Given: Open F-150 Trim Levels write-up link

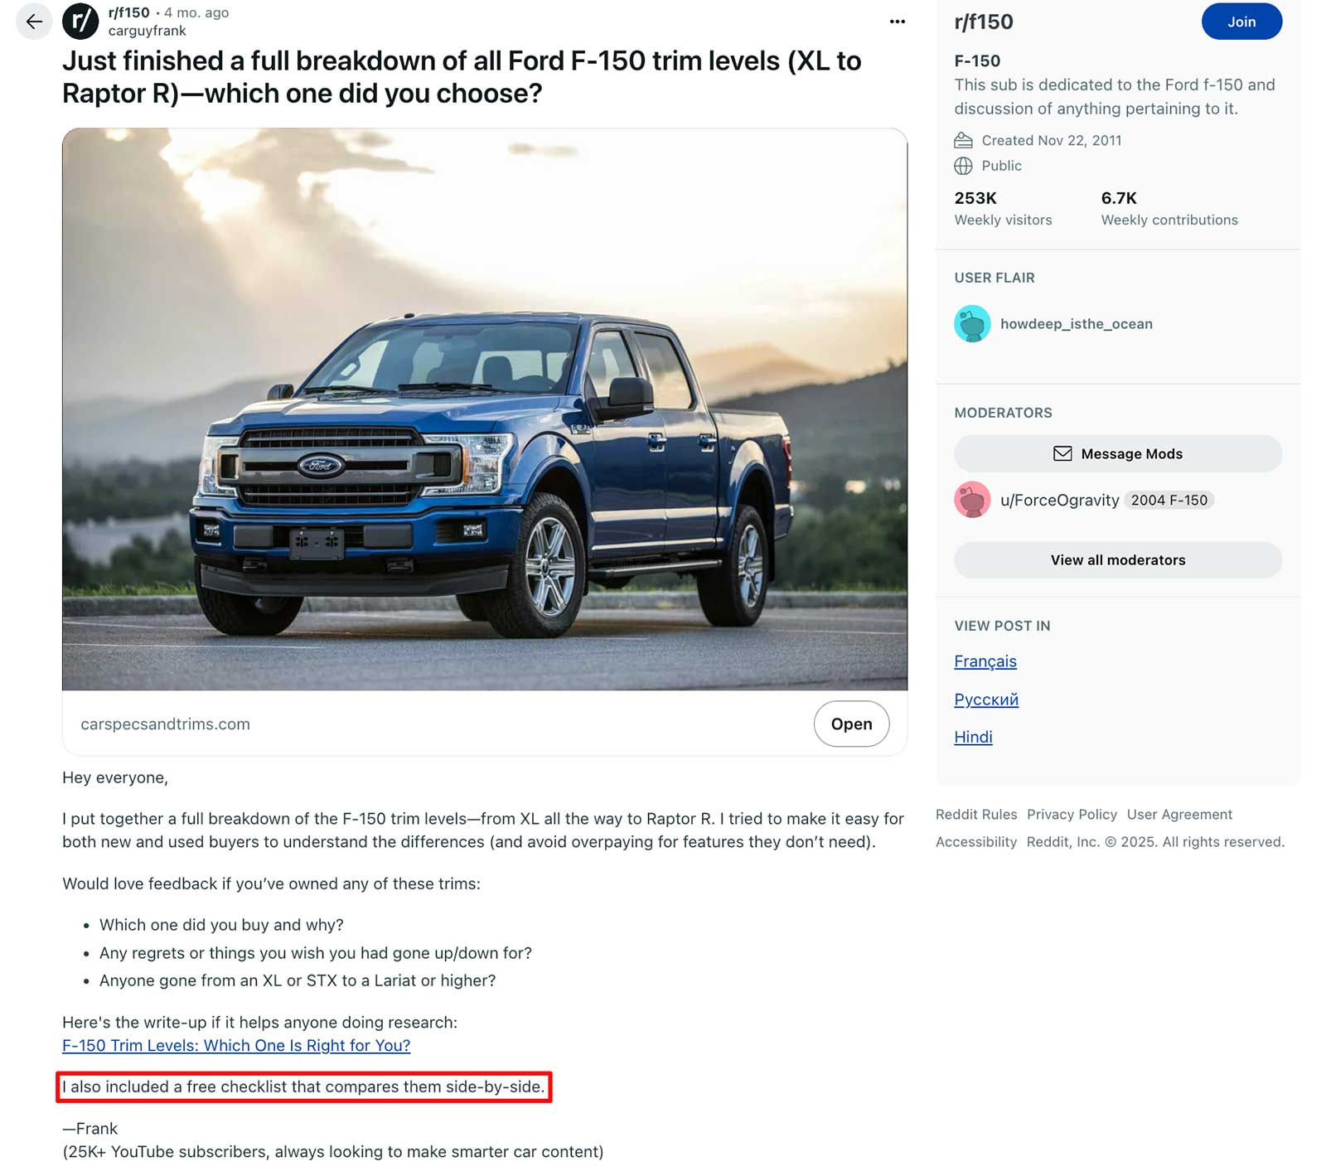Looking at the screenshot, I should point(236,1045).
